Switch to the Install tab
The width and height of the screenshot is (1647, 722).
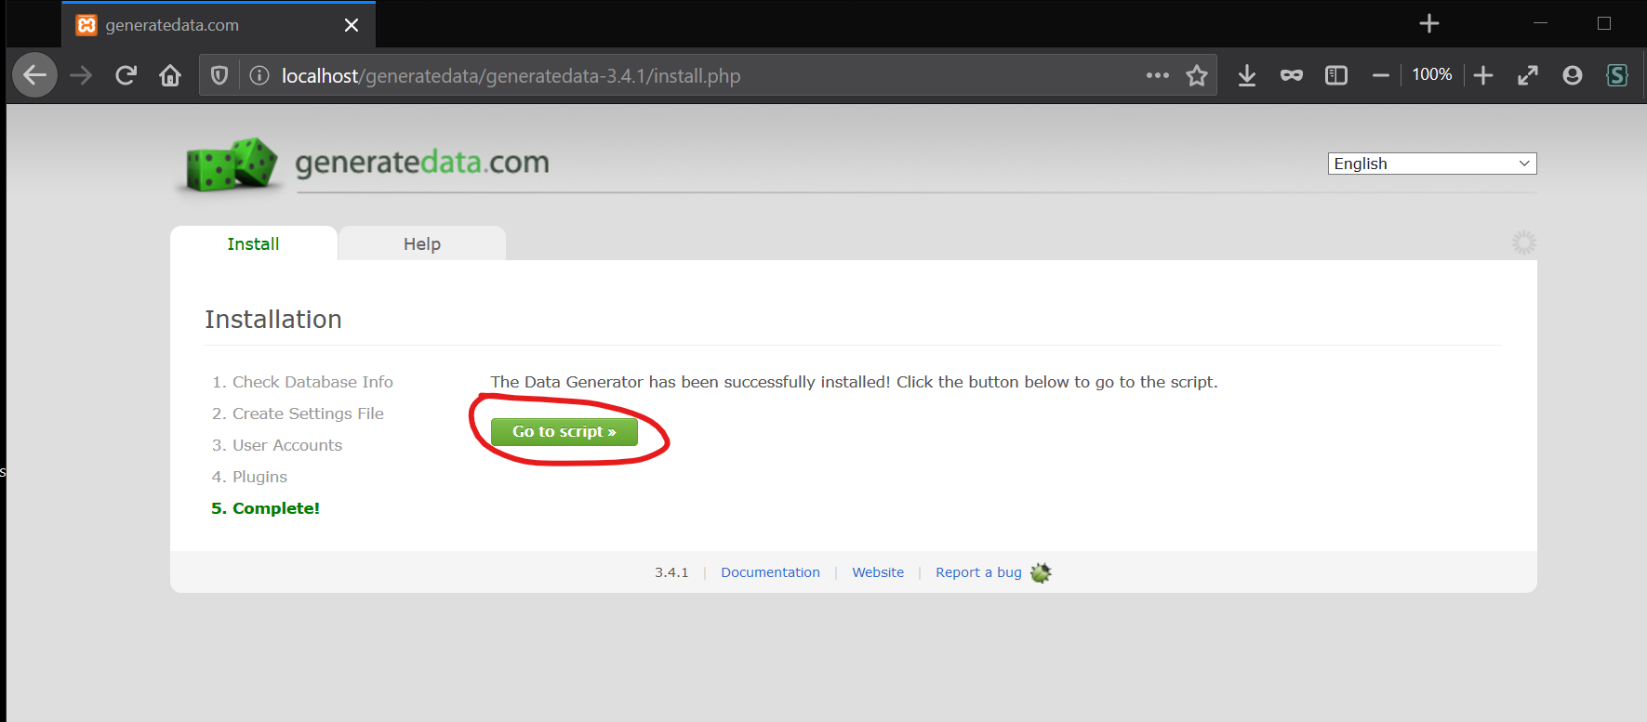253,243
